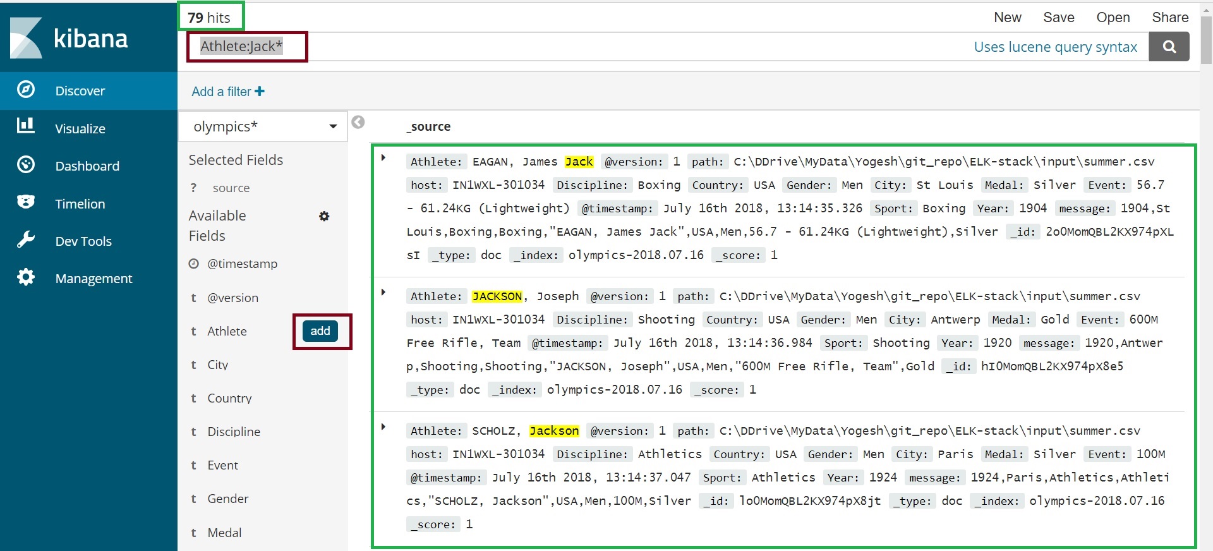
Task: Select the Country field
Action: pos(230,399)
